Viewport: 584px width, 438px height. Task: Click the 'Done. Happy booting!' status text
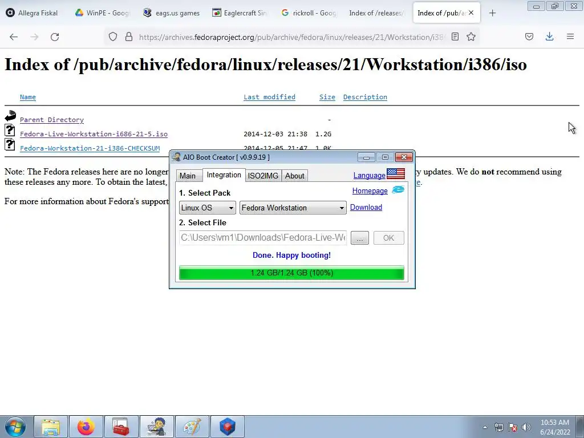[291, 255]
